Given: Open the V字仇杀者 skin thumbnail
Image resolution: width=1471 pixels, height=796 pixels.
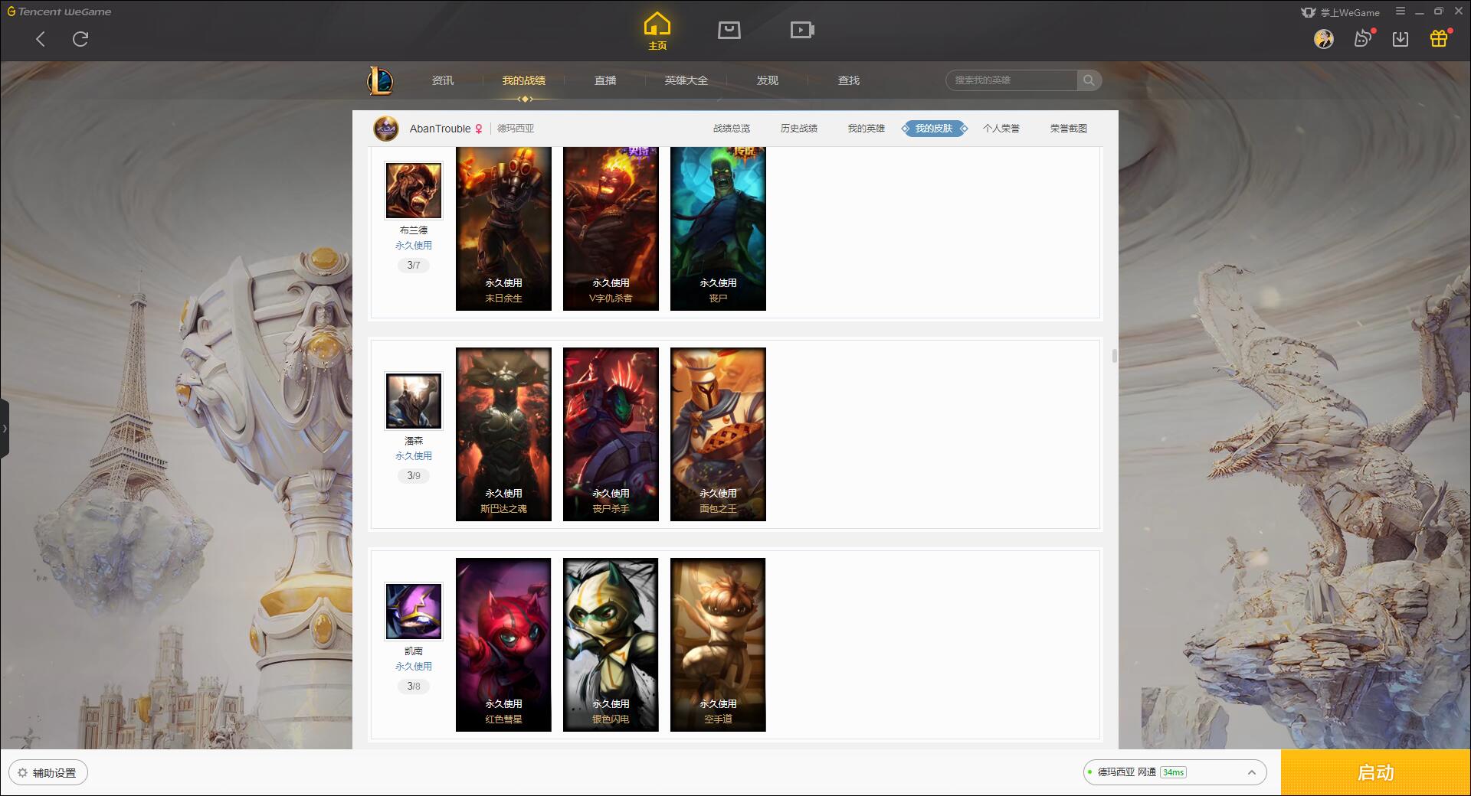Looking at the screenshot, I should (611, 229).
